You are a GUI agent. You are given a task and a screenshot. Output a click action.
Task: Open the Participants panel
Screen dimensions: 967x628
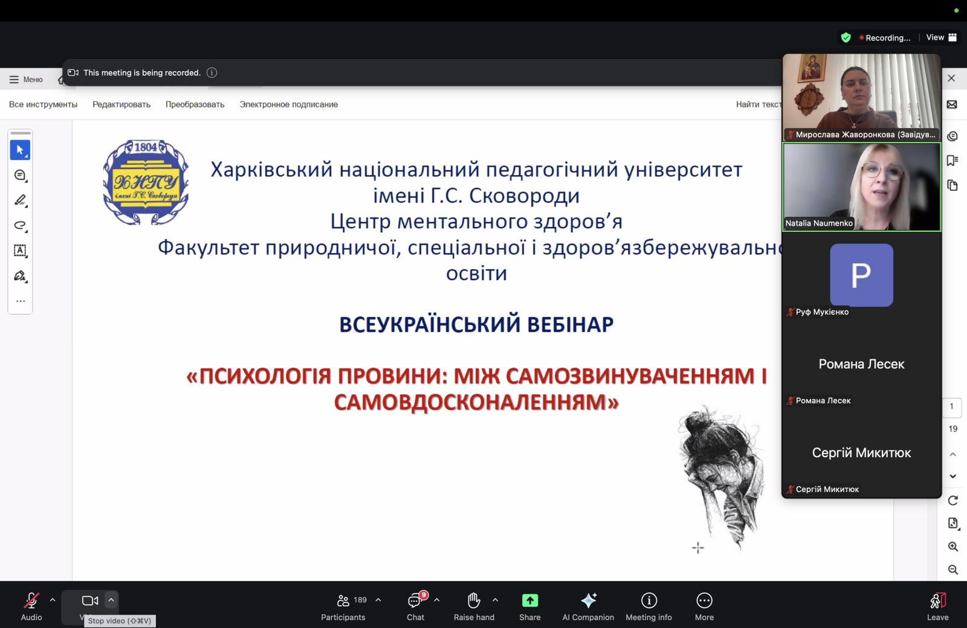point(343,606)
